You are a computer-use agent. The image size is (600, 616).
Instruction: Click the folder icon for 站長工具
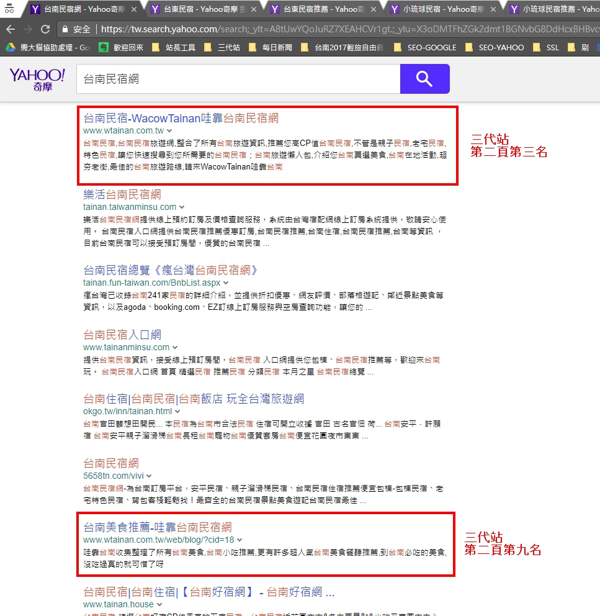click(156, 48)
